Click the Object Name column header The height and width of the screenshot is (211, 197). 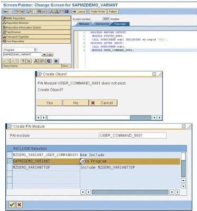[32, 66]
